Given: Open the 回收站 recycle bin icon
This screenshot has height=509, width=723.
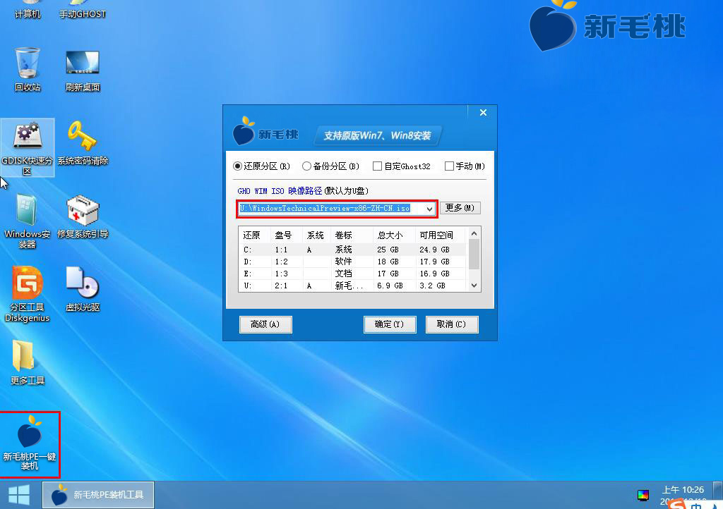Looking at the screenshot, I should point(28,70).
